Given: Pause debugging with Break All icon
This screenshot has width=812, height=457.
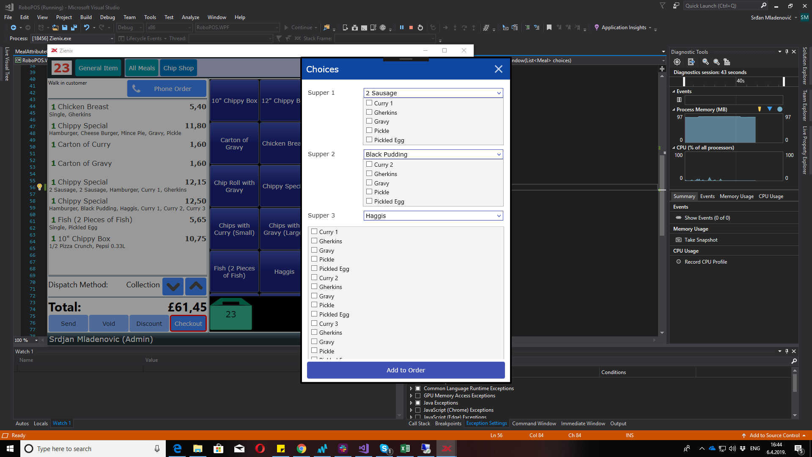Looking at the screenshot, I should [x=401, y=28].
